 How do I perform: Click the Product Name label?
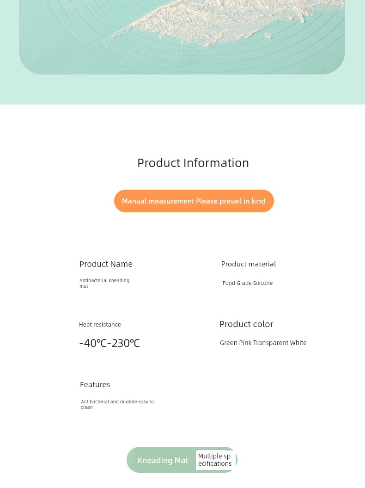tap(106, 264)
